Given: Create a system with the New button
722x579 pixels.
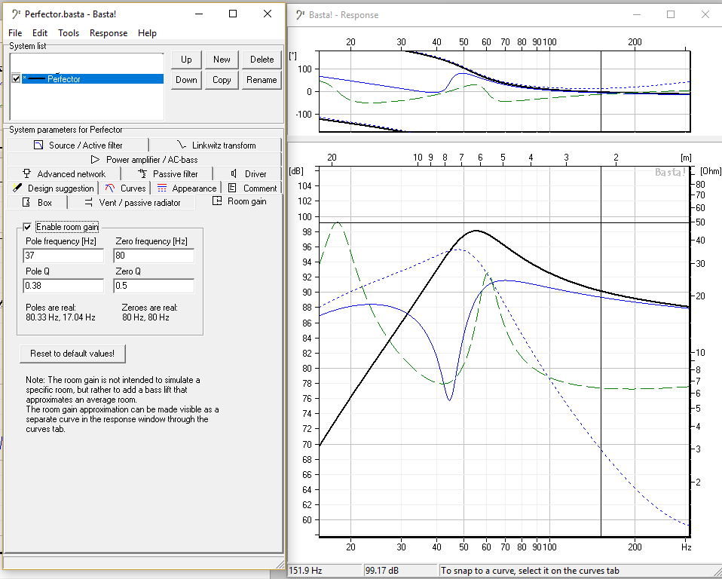Looking at the screenshot, I should click(x=222, y=60).
